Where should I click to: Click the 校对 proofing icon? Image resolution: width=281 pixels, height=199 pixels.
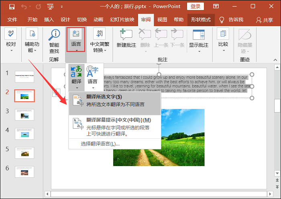coord(11,33)
